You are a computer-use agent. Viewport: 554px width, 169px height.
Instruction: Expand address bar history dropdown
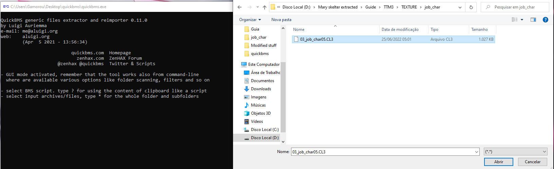coord(460,7)
